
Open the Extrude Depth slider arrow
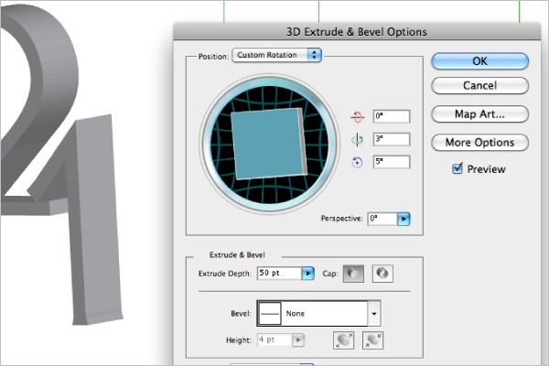point(307,274)
